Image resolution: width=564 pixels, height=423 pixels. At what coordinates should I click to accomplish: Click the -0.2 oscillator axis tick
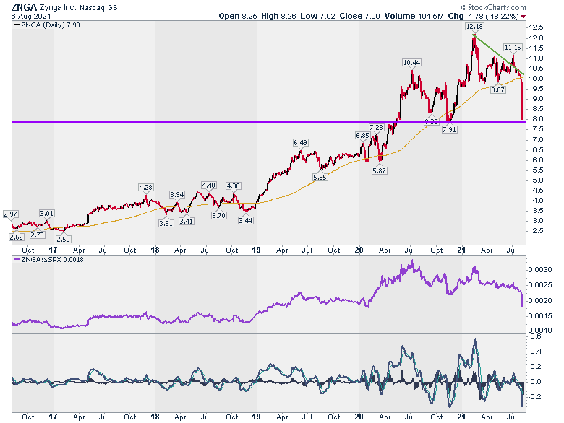[x=535, y=397]
